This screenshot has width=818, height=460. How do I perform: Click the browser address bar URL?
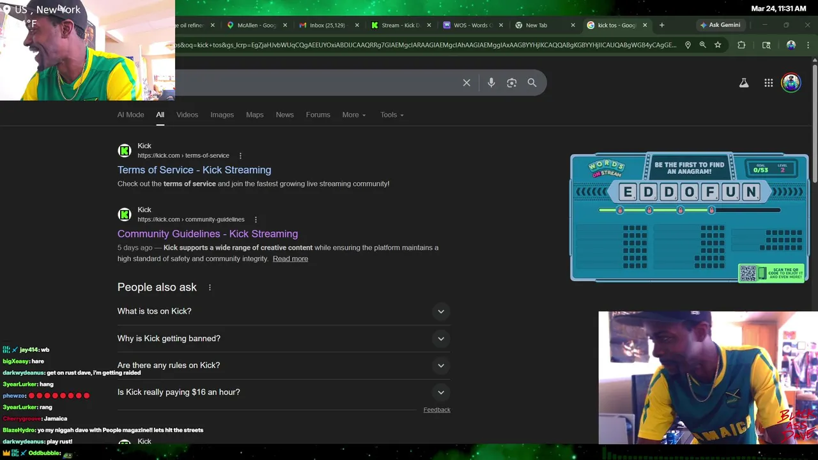[x=425, y=45]
